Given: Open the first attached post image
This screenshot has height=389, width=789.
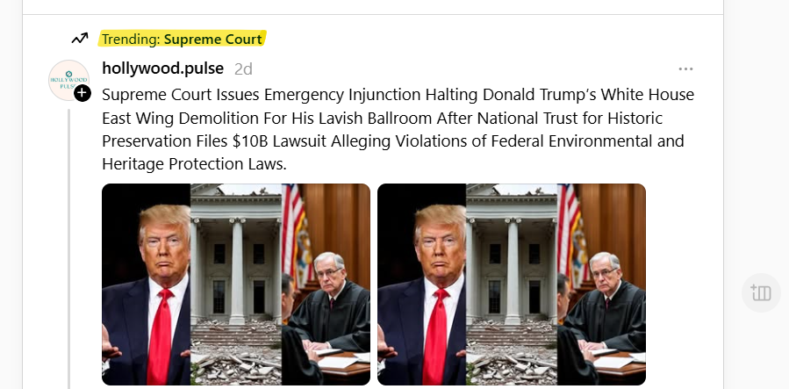Looking at the screenshot, I should point(236,285).
